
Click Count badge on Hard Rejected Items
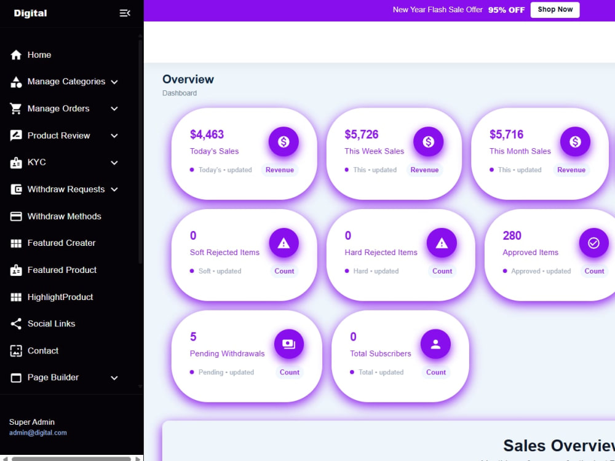coord(442,271)
